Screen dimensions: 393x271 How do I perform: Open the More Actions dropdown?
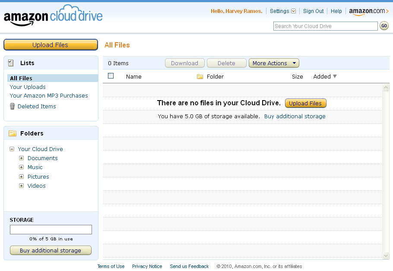(274, 63)
